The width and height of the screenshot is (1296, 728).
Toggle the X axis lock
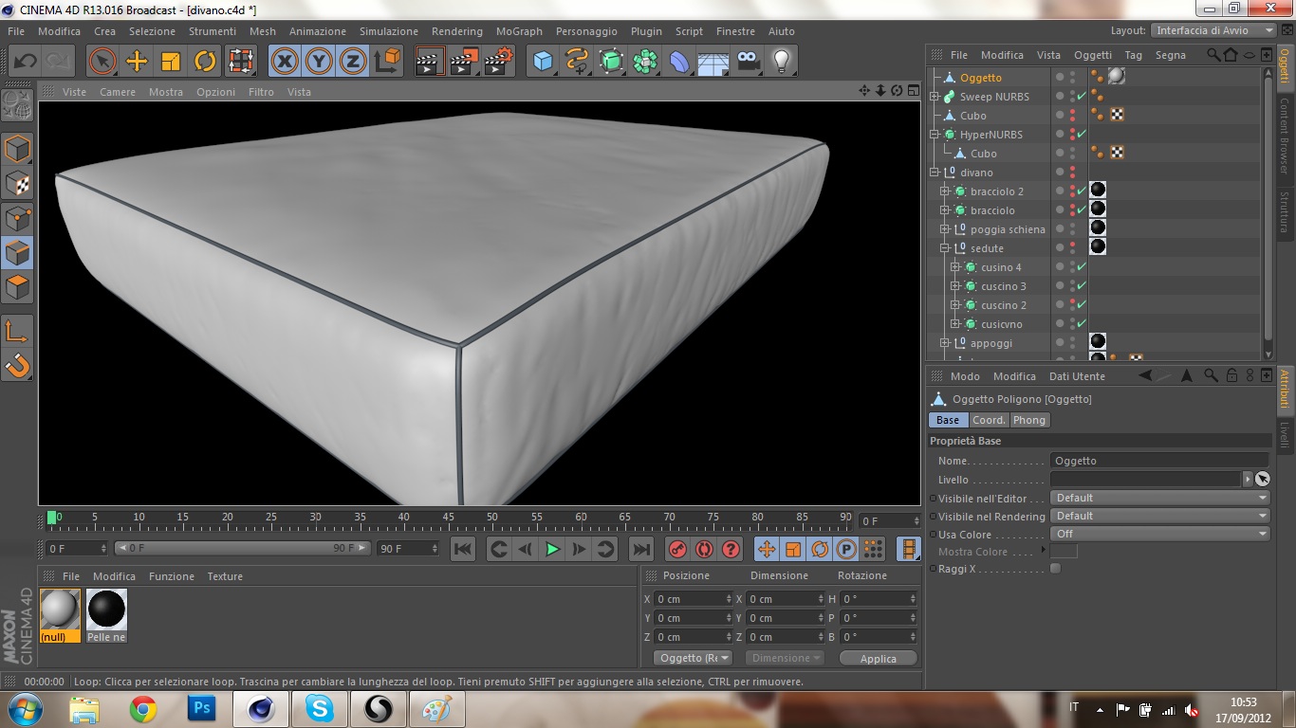[284, 62]
